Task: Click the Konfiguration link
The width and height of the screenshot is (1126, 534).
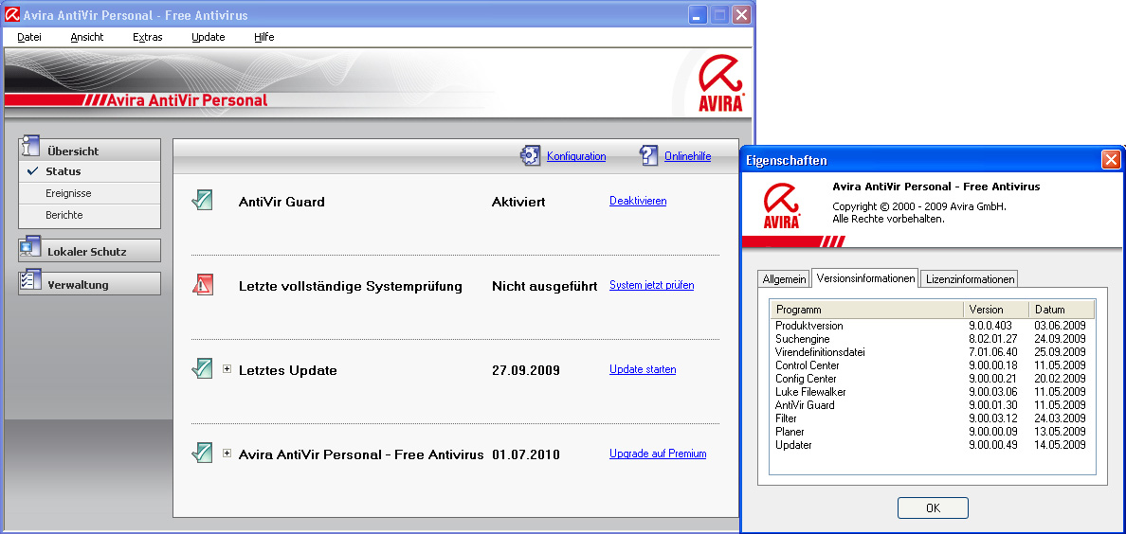Action: click(576, 155)
